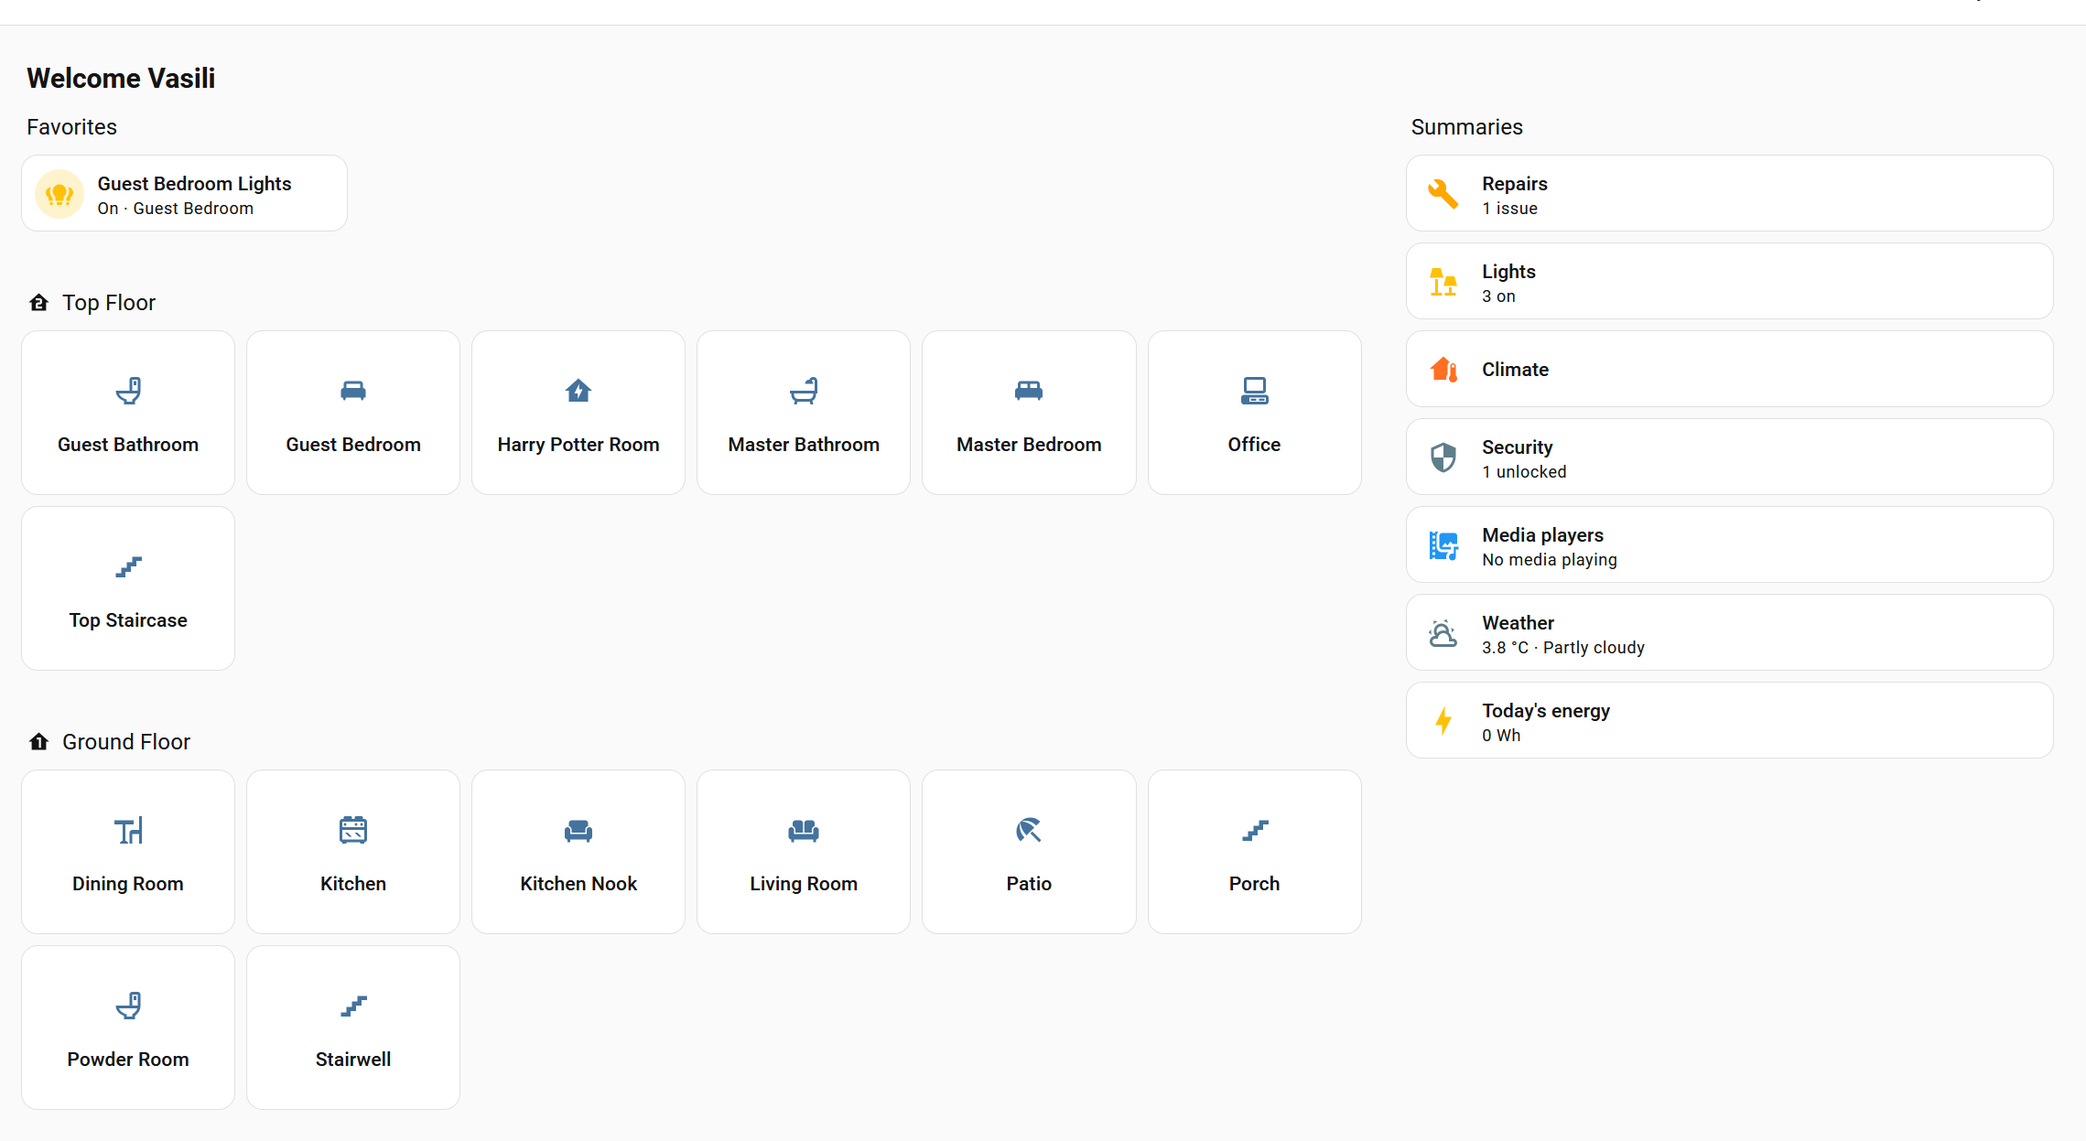
Task: Go to the Ground Floor heading
Action: 125,742
